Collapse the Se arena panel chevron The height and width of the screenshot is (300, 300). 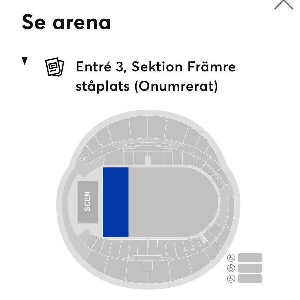coord(284,4)
